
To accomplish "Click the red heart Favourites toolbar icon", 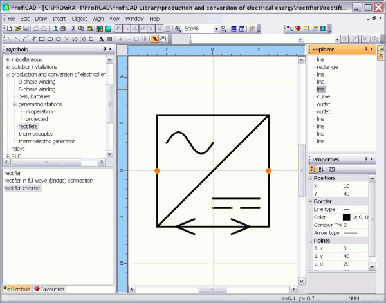I will pyautogui.click(x=298, y=28).
